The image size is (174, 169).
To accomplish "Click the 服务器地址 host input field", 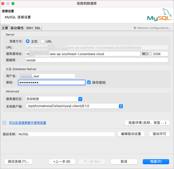I will [x=83, y=54].
